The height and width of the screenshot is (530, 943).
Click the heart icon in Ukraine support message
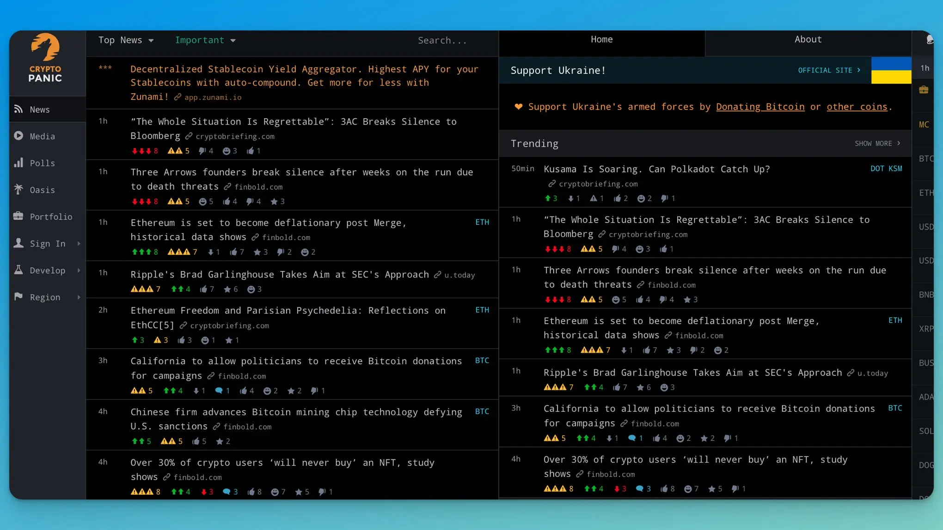(x=519, y=107)
